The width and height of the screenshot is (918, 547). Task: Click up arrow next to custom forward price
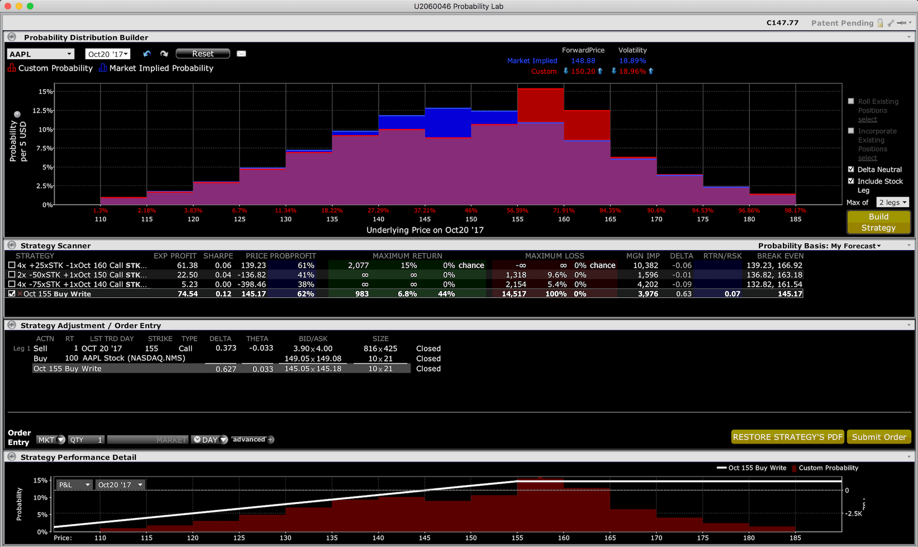click(x=600, y=71)
